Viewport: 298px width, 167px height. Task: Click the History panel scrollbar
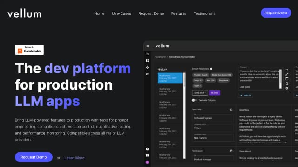(x=184, y=116)
